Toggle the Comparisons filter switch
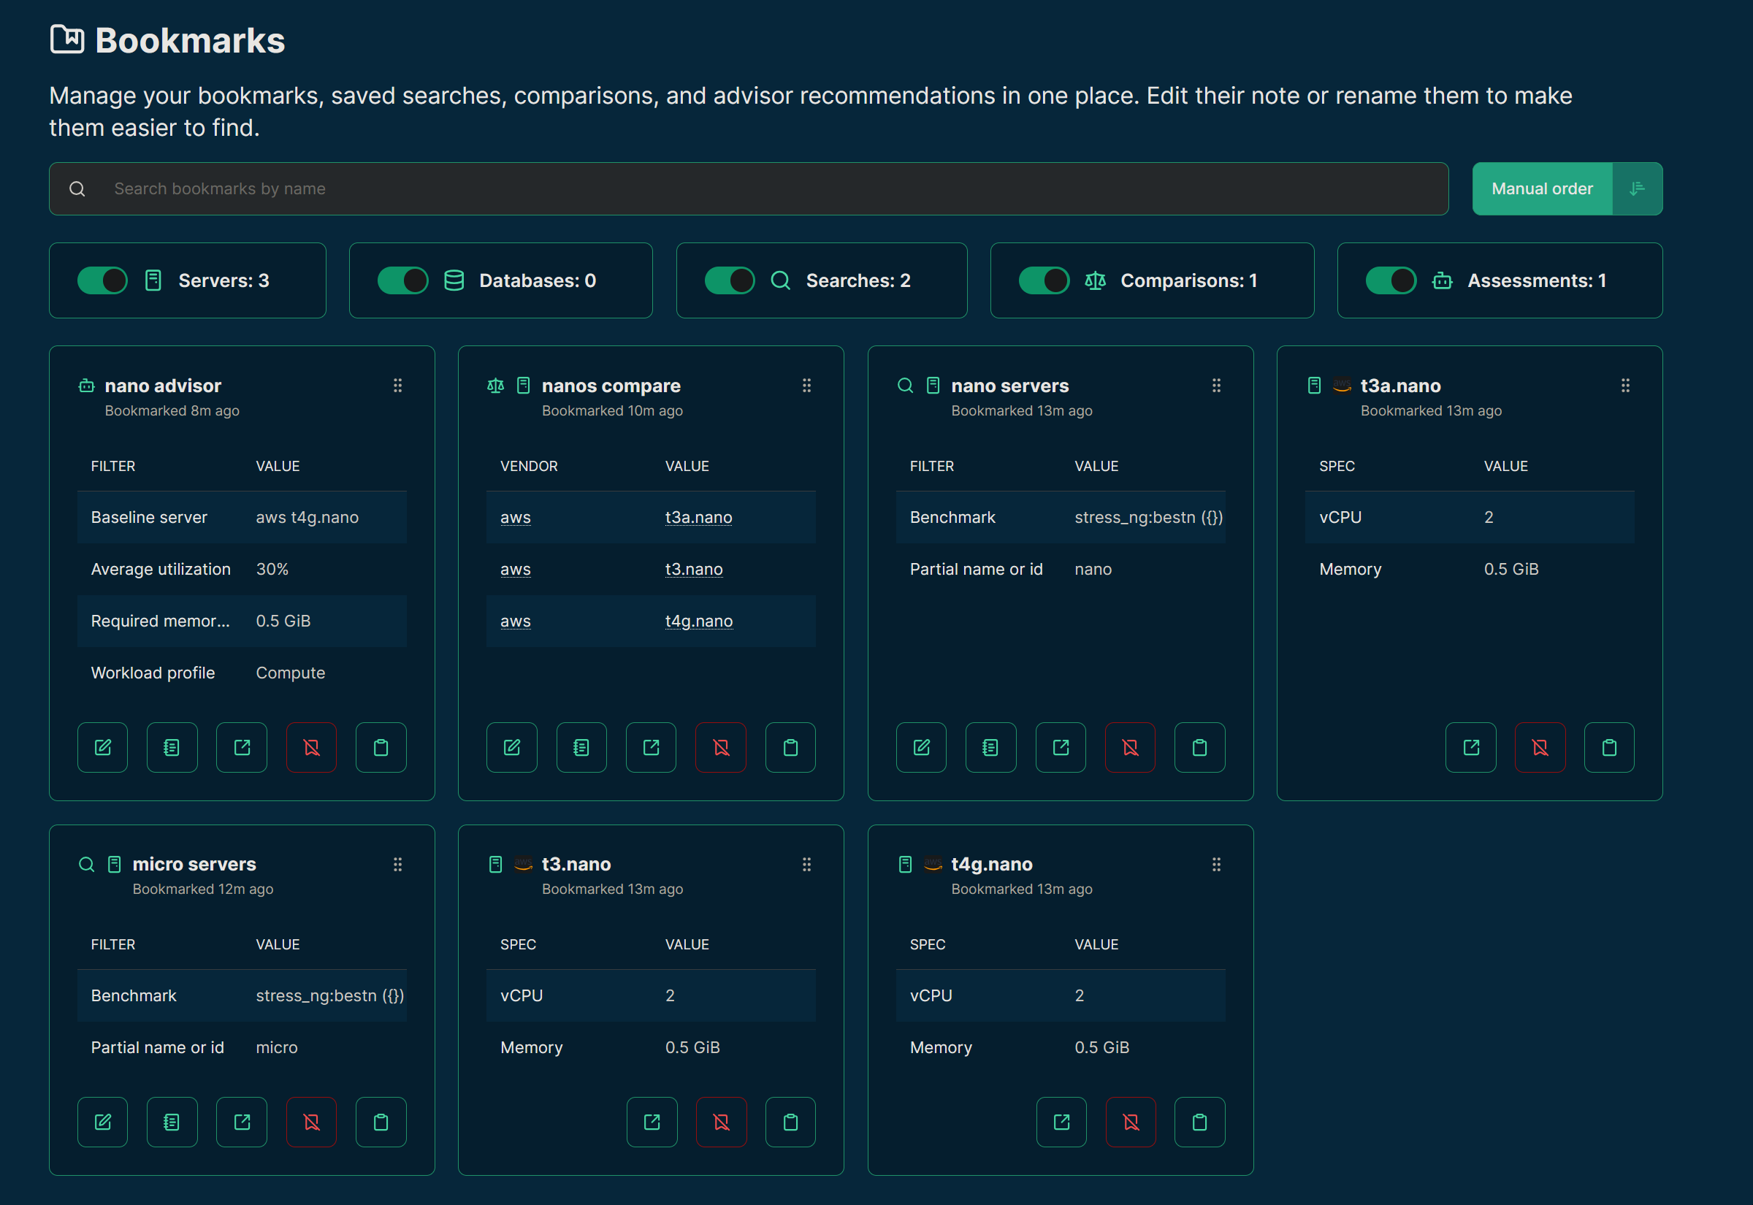Screen dimensions: 1753x1205 [x=1044, y=281]
